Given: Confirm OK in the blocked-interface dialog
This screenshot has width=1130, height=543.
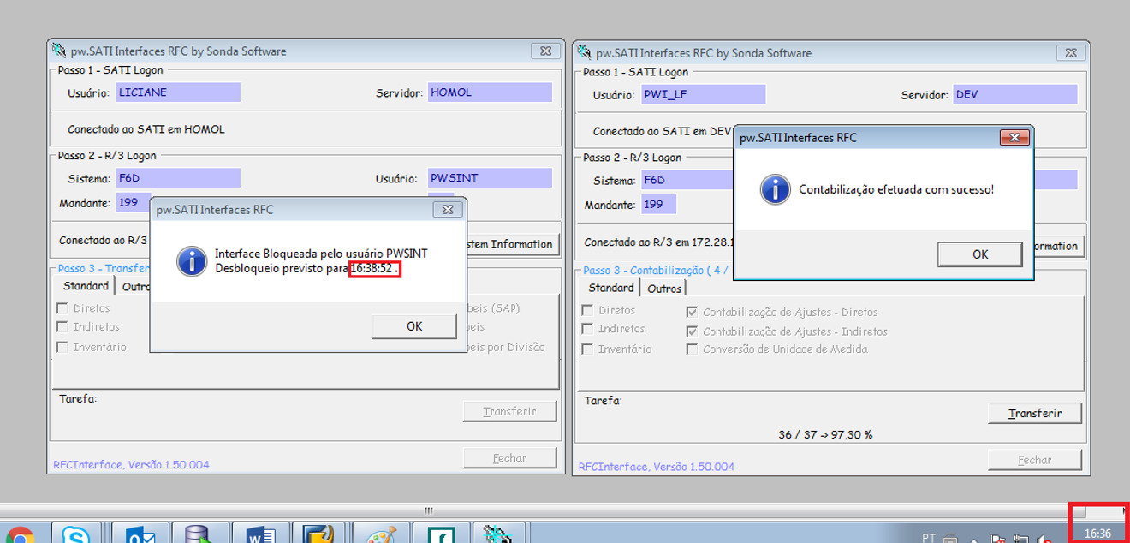Looking at the screenshot, I should pos(414,326).
